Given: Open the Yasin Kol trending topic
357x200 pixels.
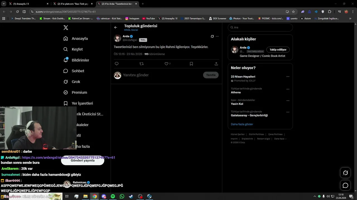Looking at the screenshot, I should tap(237, 104).
